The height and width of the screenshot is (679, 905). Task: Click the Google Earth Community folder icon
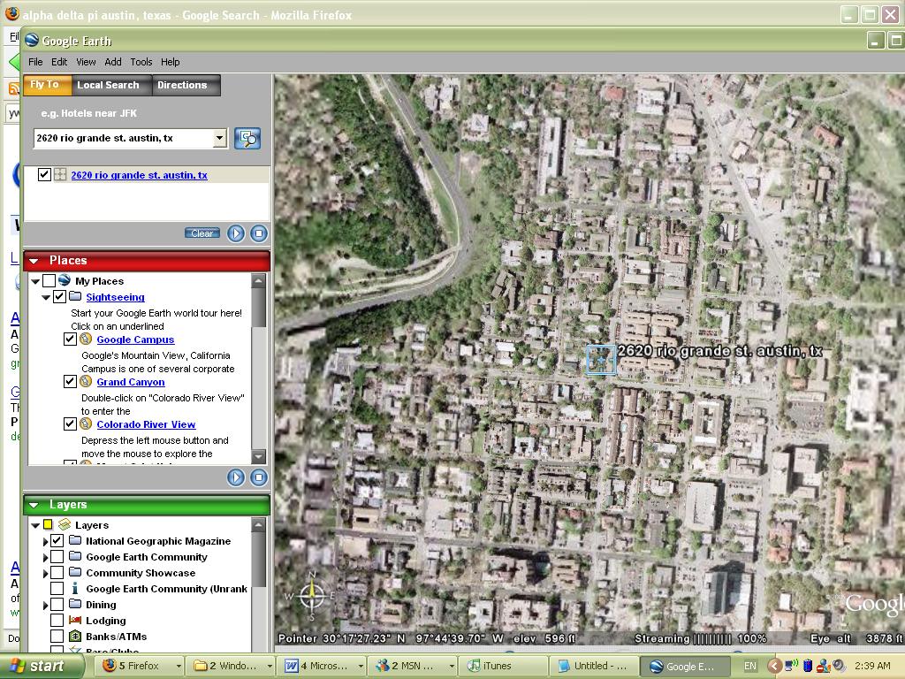(75, 556)
